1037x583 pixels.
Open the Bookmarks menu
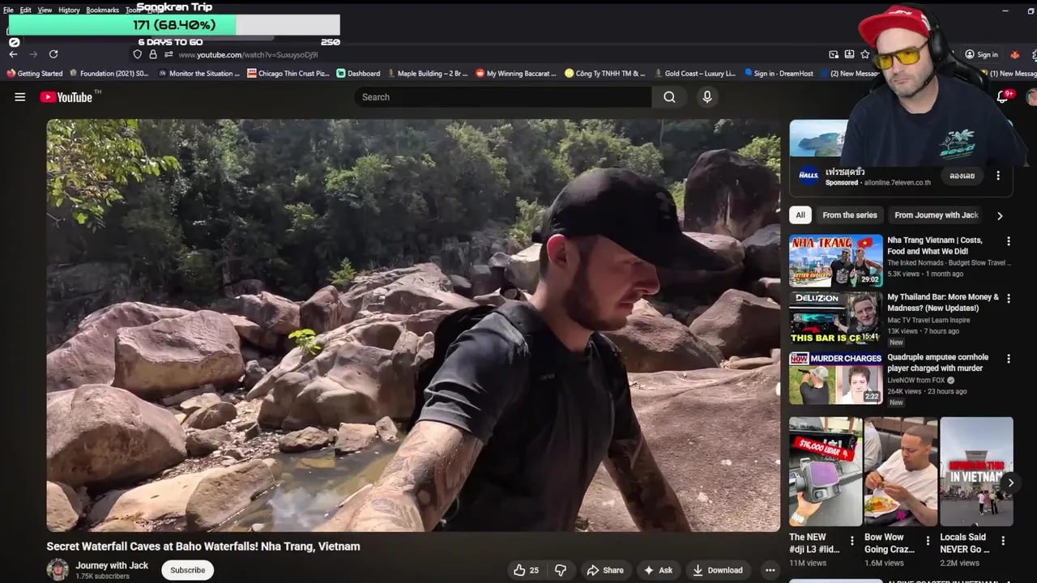pyautogui.click(x=102, y=10)
